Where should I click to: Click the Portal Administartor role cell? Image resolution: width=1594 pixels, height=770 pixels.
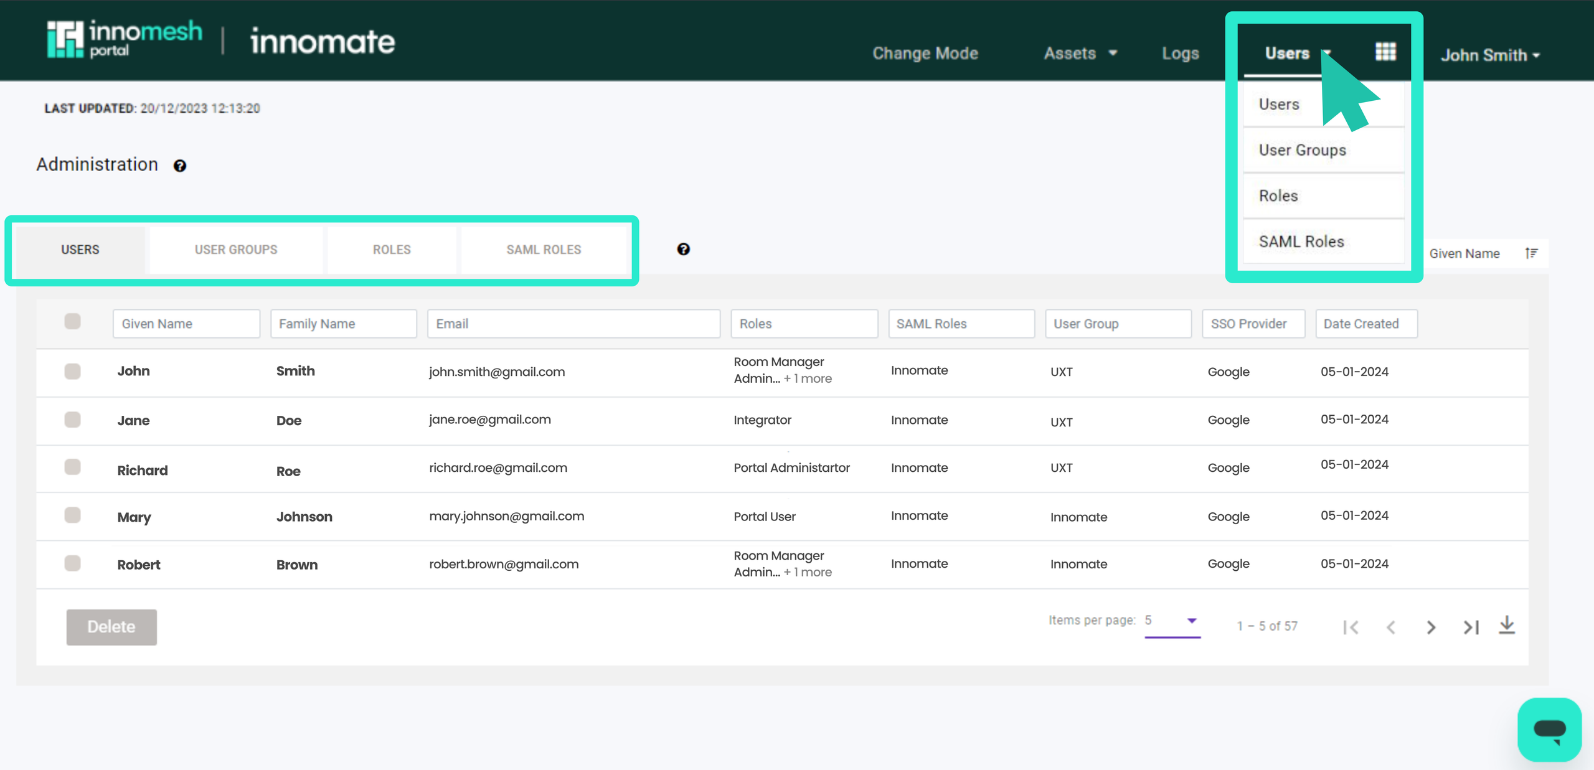click(x=791, y=467)
